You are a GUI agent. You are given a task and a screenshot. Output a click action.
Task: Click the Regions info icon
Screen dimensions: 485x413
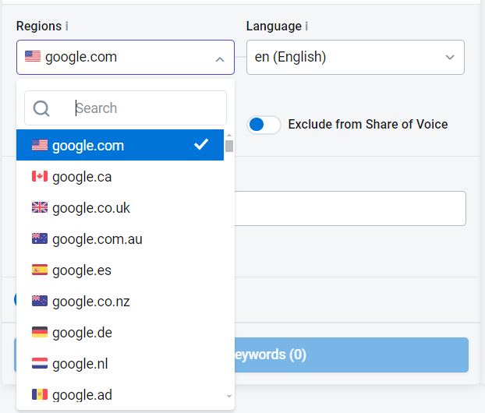(x=66, y=26)
